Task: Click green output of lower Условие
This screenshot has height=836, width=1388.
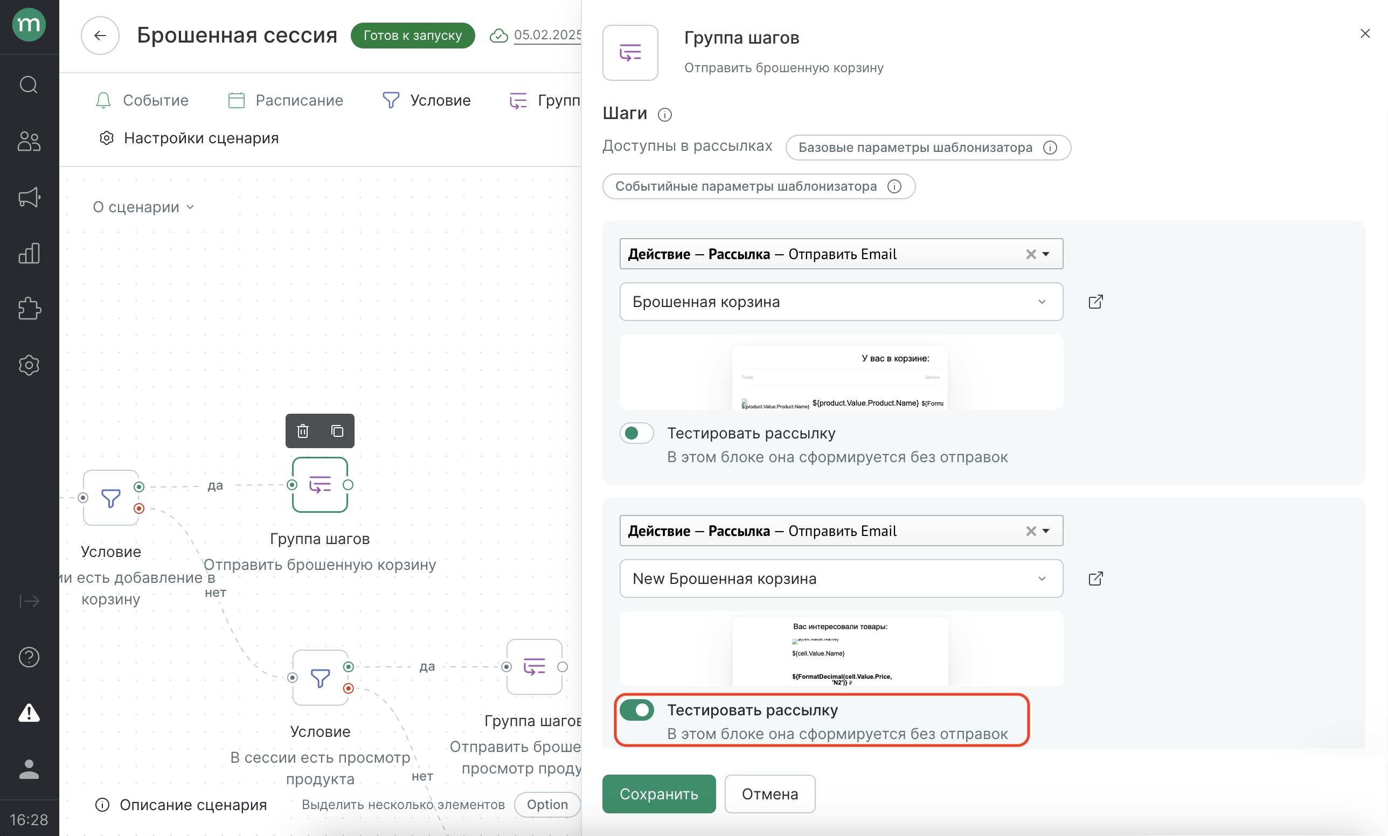Action: click(349, 667)
